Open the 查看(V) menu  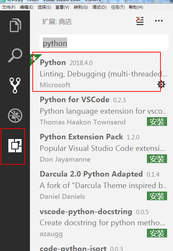point(62,7)
